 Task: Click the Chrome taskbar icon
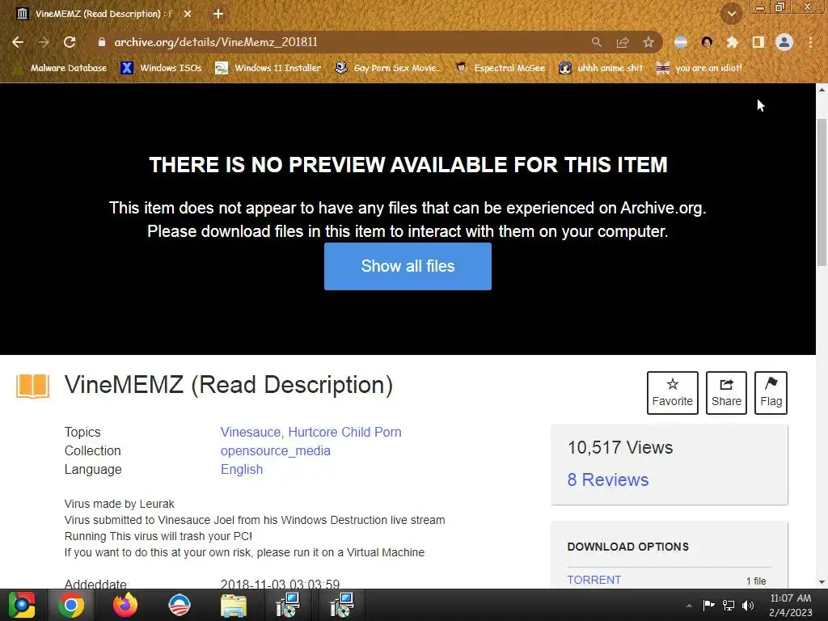pos(71,605)
